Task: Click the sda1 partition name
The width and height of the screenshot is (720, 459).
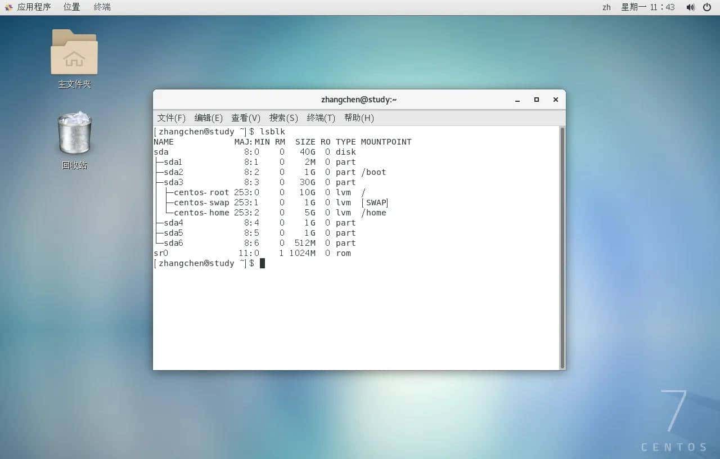Action: click(173, 162)
